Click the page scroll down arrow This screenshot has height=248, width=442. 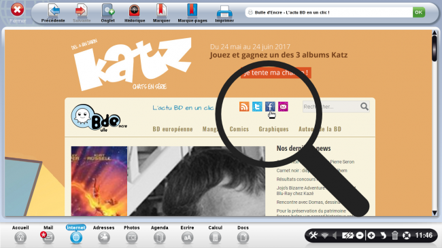pos(435,213)
